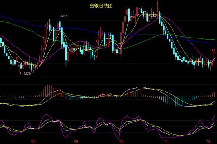Select the 3214 high price label
This screenshot has width=217, height=144.
[x=64, y=16]
